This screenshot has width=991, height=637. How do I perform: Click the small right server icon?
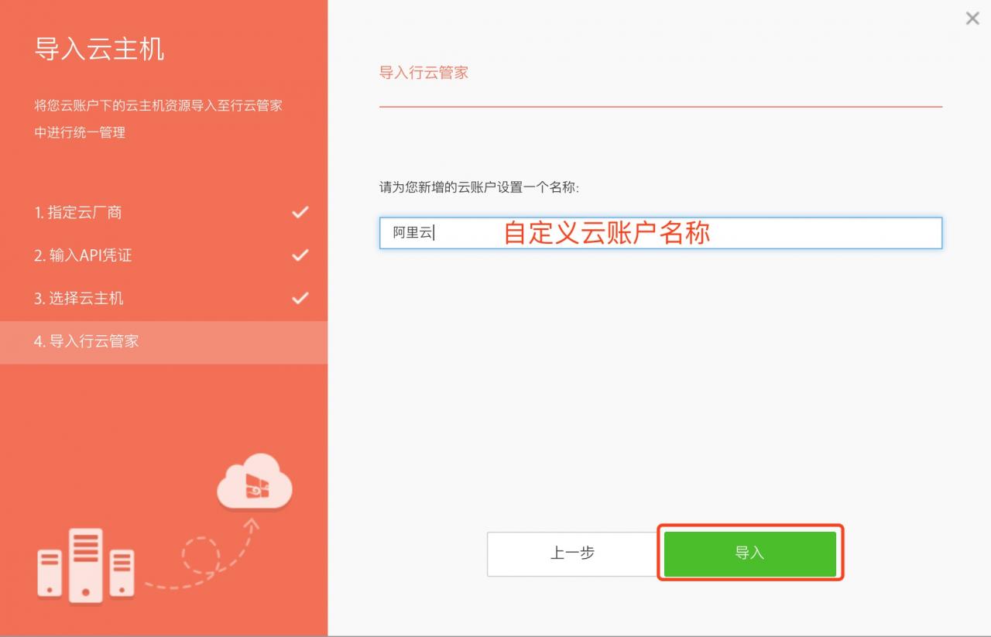(x=122, y=573)
